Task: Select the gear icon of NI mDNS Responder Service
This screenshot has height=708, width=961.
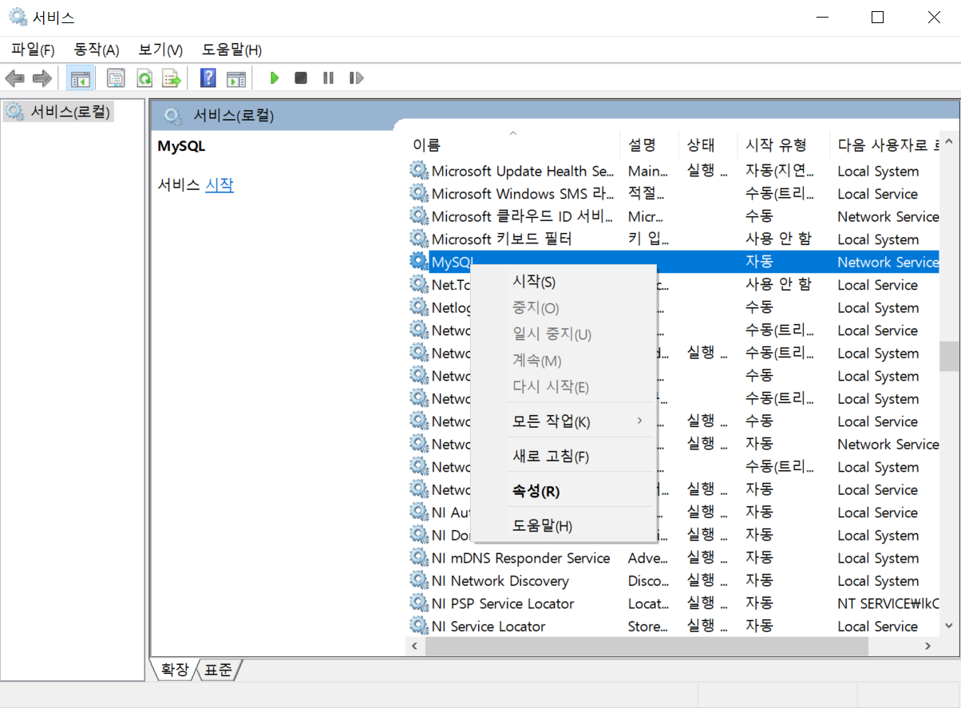Action: tap(418, 557)
